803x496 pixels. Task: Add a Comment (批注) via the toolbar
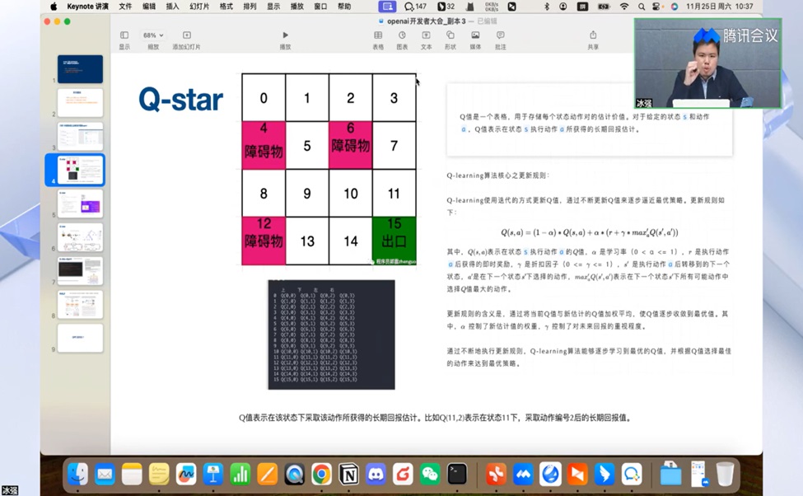500,35
